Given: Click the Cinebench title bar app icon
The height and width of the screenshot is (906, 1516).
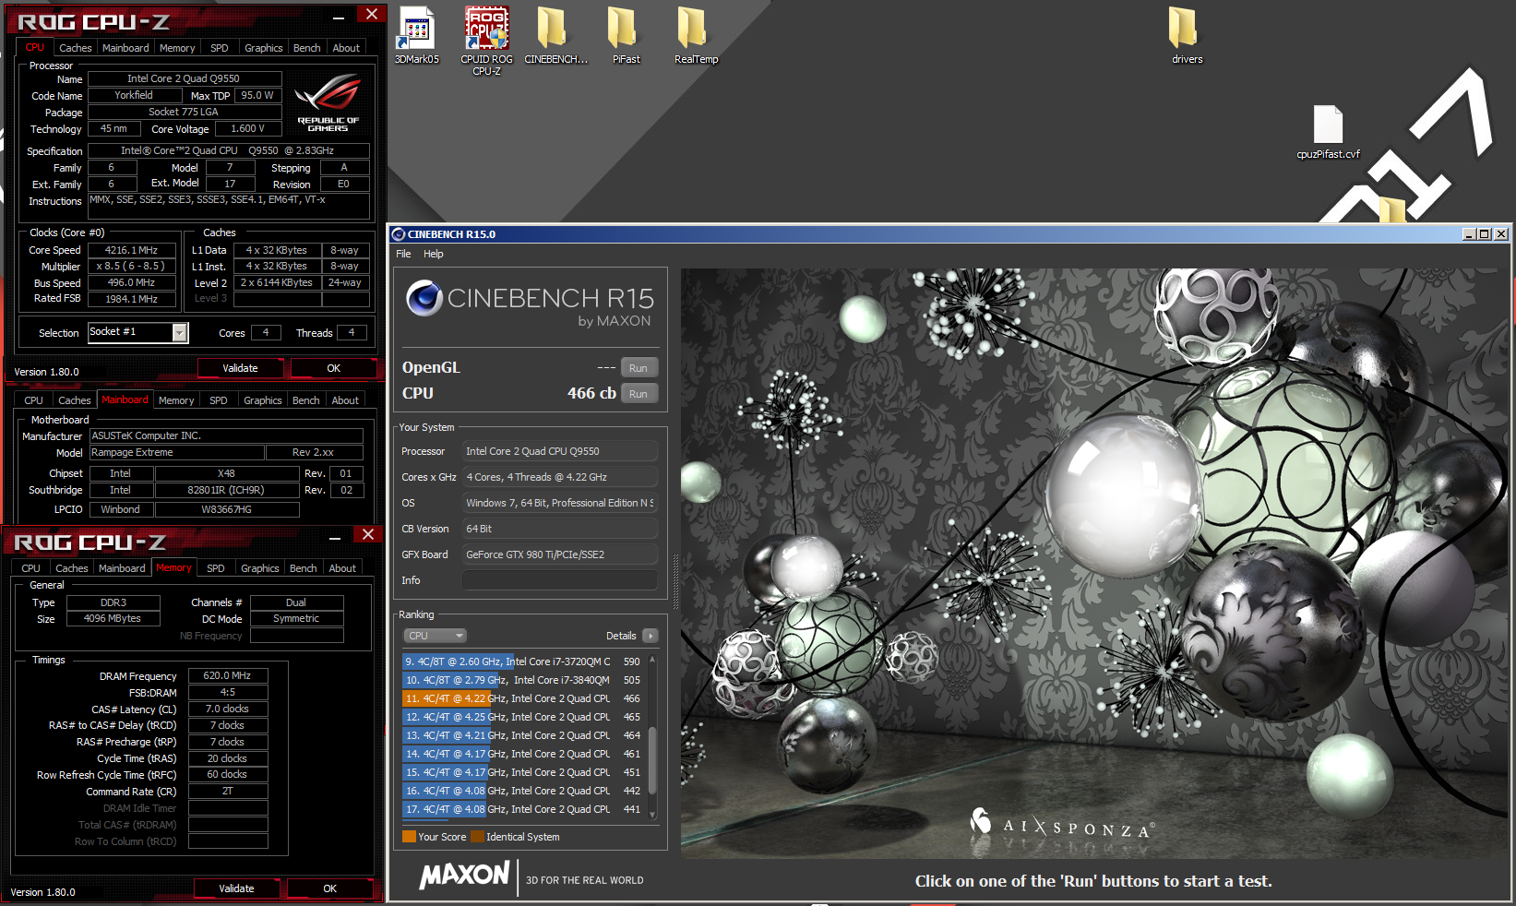Looking at the screenshot, I should point(399,234).
